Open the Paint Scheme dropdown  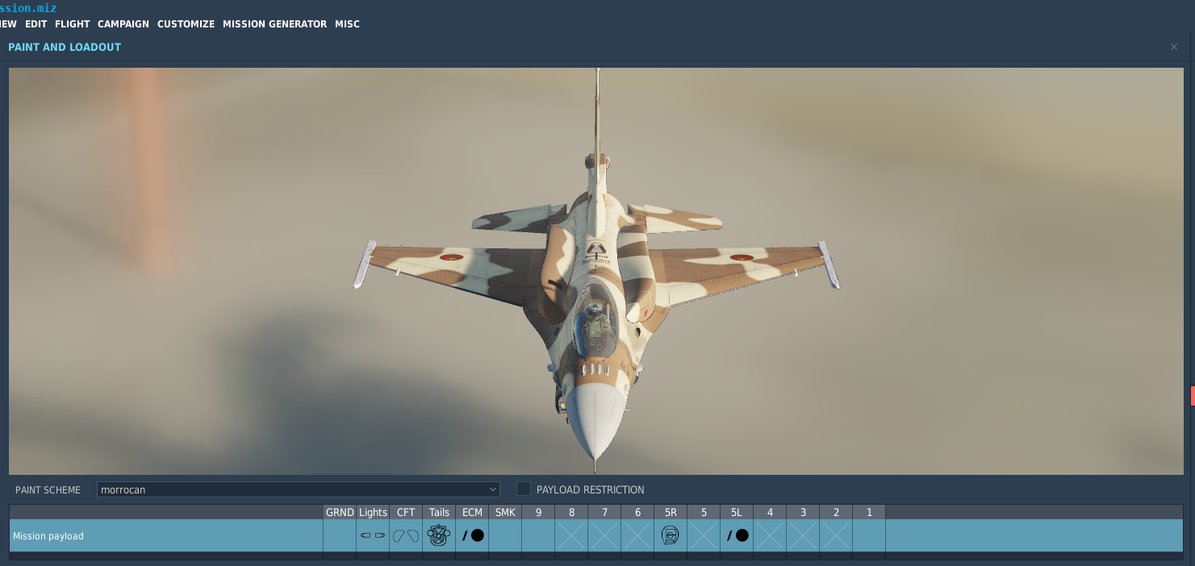298,489
